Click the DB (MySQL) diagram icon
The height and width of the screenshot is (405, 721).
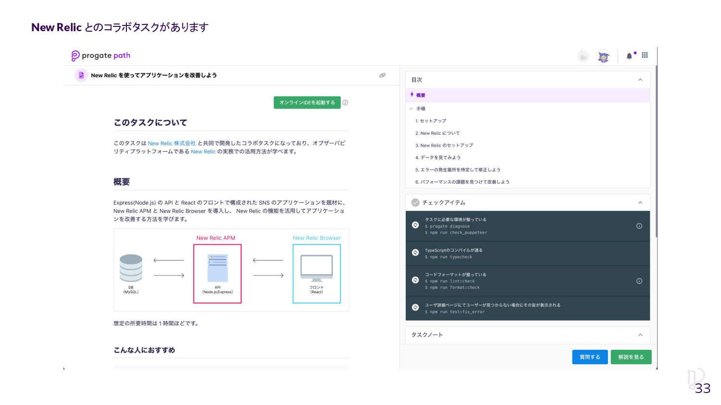point(131,268)
